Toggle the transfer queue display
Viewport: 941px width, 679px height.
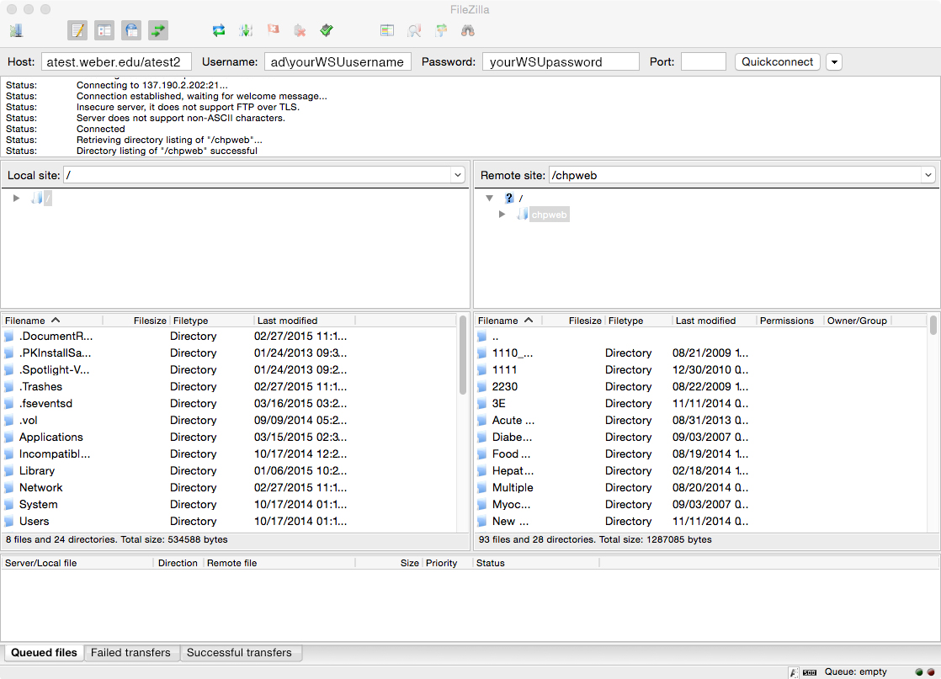158,31
